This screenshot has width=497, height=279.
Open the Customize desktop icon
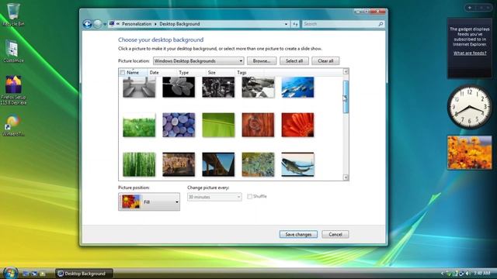point(13,52)
